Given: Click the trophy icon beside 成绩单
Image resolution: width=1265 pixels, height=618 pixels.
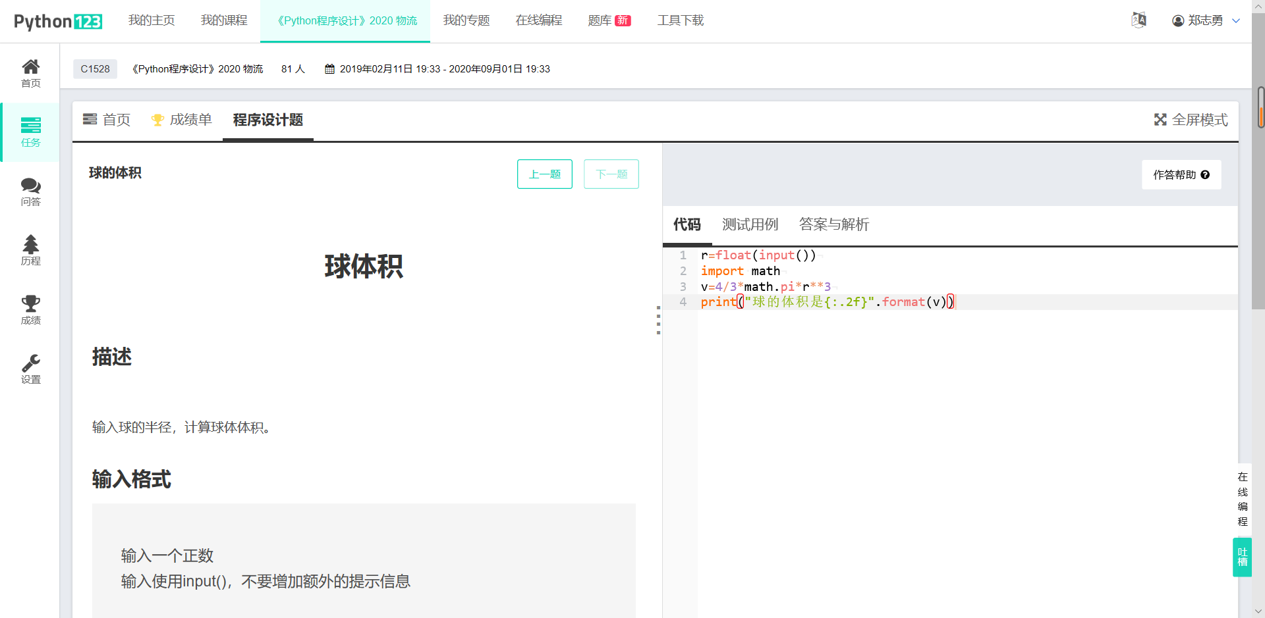Looking at the screenshot, I should (x=157, y=120).
